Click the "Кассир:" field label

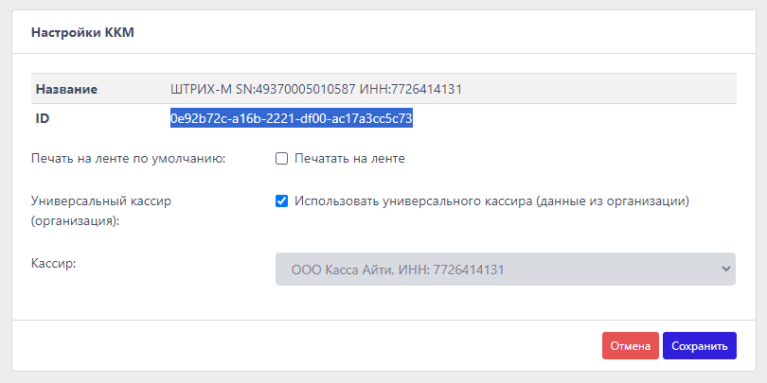click(x=53, y=261)
